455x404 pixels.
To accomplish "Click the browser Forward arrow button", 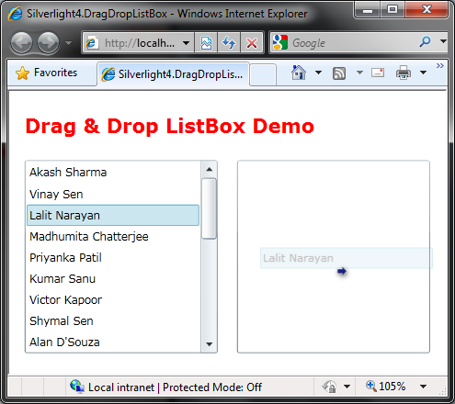I will coord(48,42).
